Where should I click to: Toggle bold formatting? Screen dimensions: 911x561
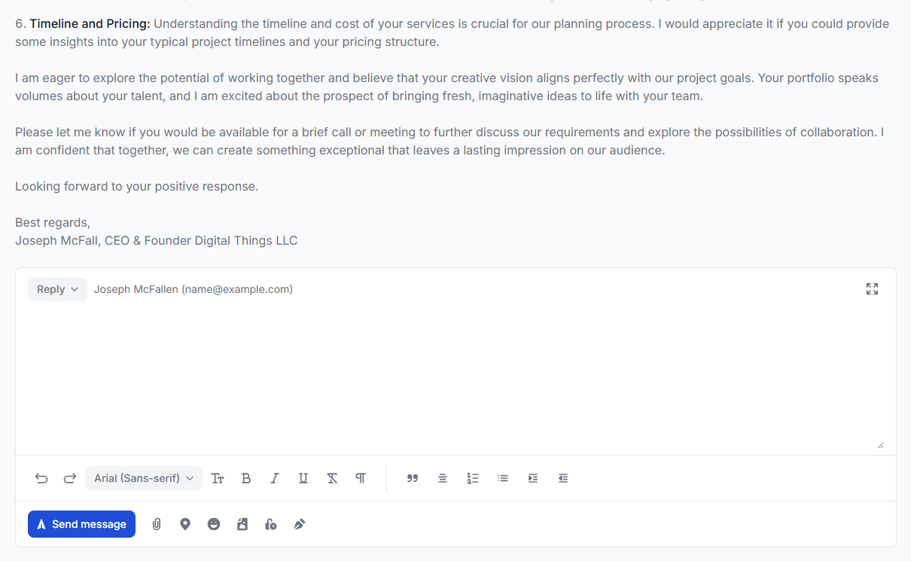[x=245, y=478]
